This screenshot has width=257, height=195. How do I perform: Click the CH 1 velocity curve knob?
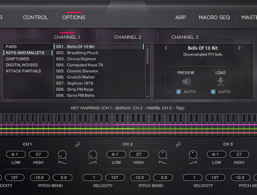pos(62,155)
